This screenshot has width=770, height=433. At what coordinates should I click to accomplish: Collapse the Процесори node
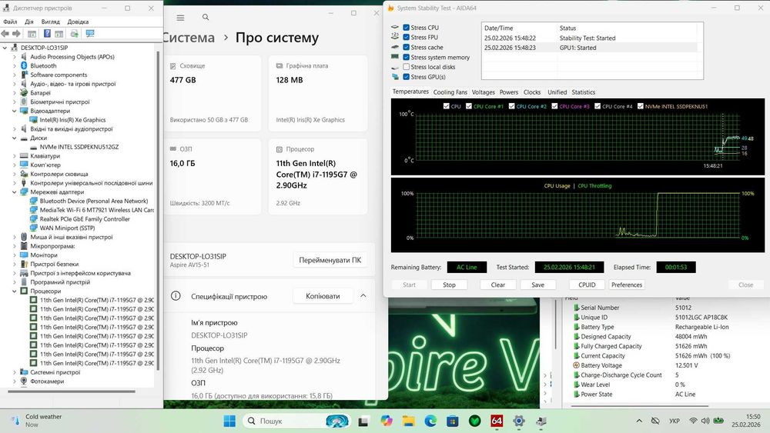click(14, 291)
